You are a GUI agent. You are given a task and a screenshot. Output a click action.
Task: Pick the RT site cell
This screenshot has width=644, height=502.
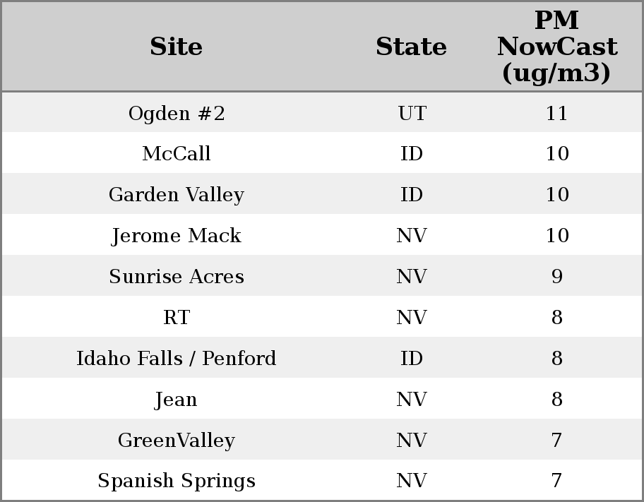pos(177,318)
